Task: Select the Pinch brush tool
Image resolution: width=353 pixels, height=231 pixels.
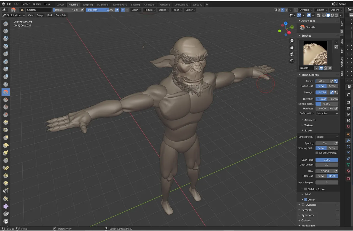Action: tap(6, 130)
